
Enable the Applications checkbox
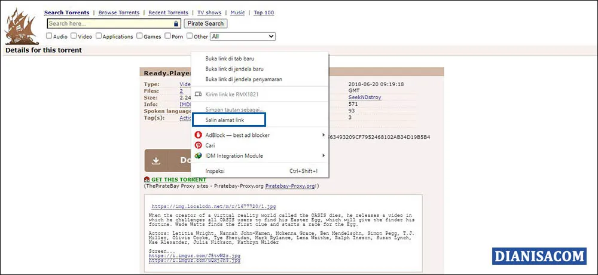click(99, 36)
